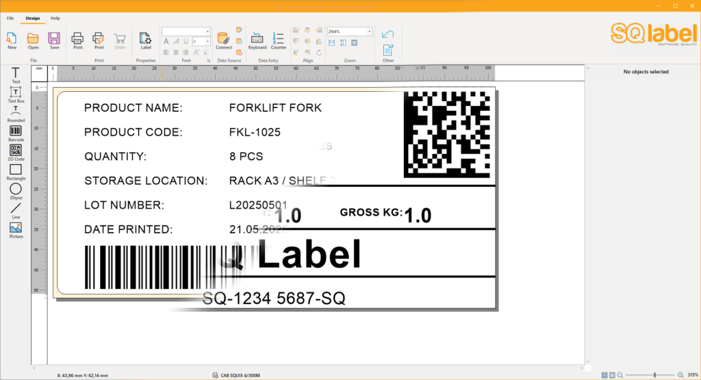This screenshot has width=701, height=380.
Task: Click the Save button
Action: click(x=54, y=38)
